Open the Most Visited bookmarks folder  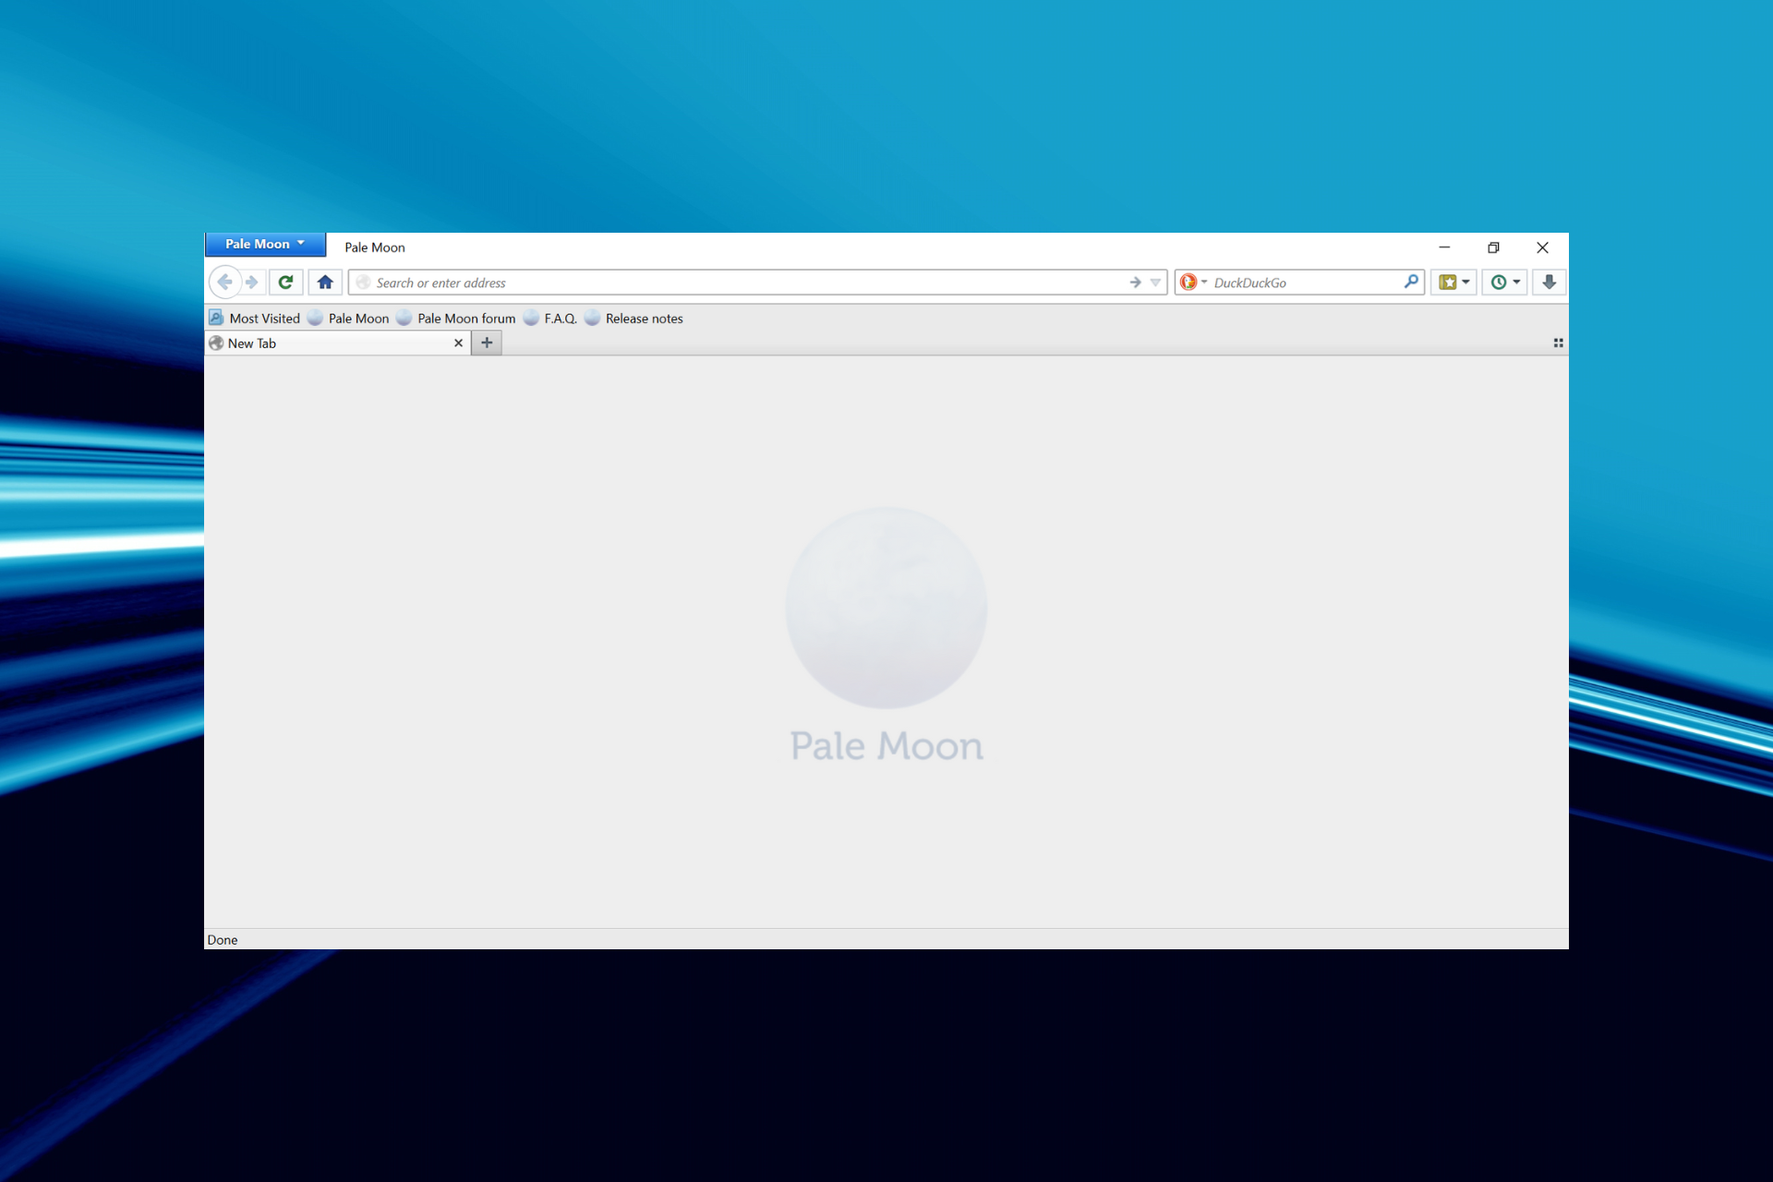[255, 319]
